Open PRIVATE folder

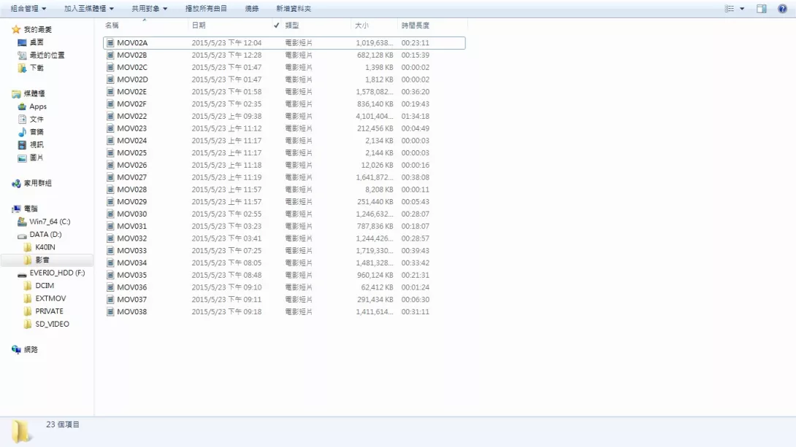click(x=49, y=311)
